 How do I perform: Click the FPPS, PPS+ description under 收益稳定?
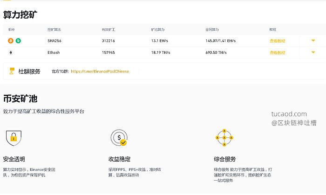point(135,172)
